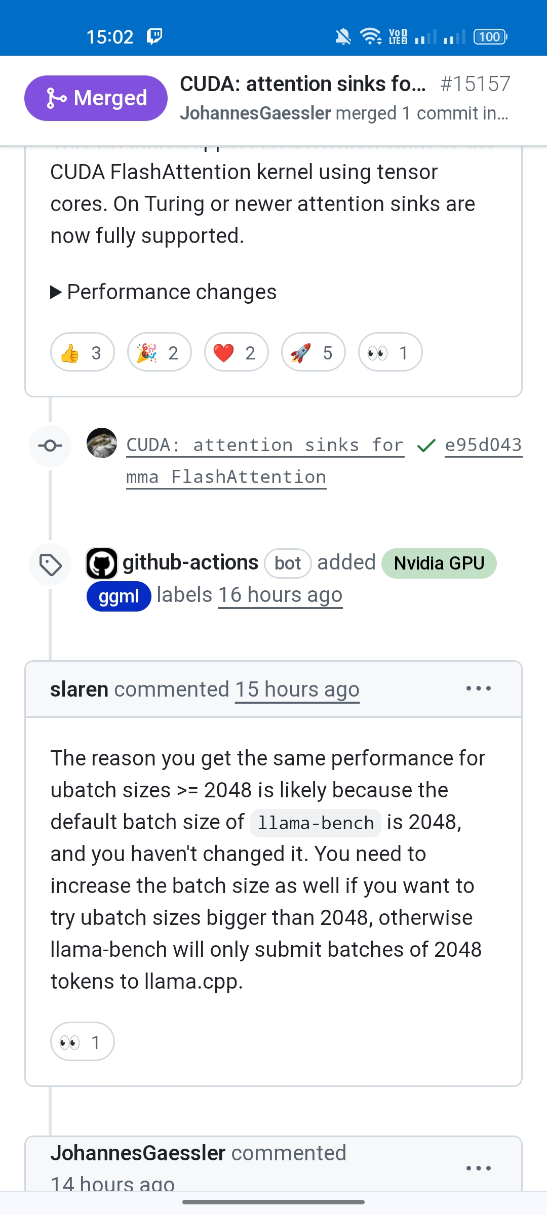Select the Nvidia GPU label
The height and width of the screenshot is (1215, 547).
point(439,563)
